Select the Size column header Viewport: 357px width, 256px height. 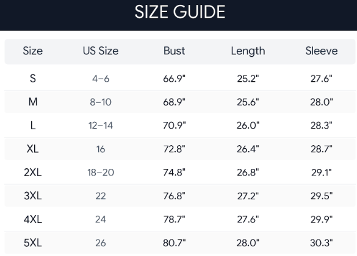click(x=33, y=51)
